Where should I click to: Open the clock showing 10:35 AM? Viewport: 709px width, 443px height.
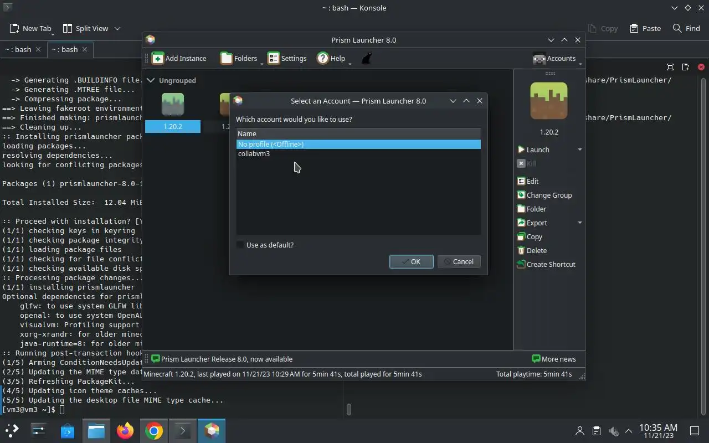click(658, 431)
